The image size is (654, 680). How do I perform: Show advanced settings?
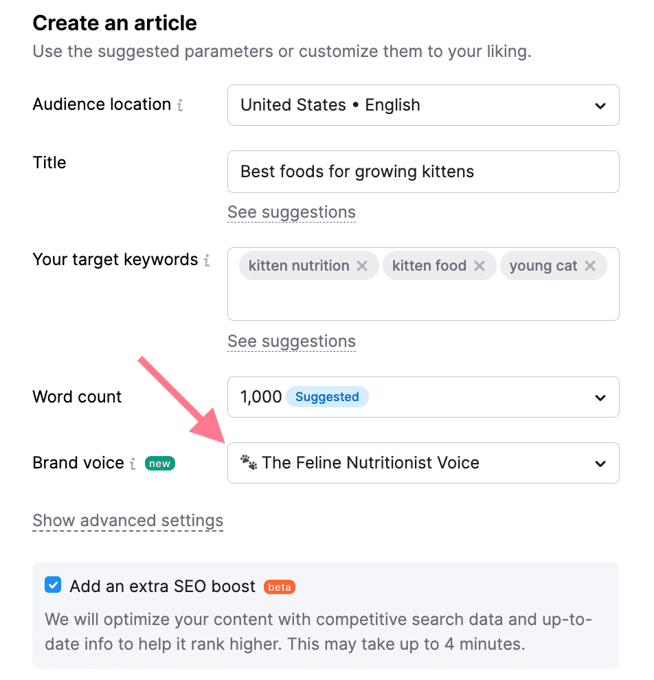(x=128, y=521)
